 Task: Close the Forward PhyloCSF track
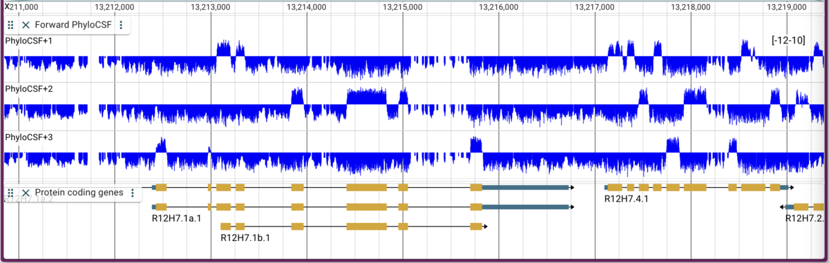click(x=26, y=25)
